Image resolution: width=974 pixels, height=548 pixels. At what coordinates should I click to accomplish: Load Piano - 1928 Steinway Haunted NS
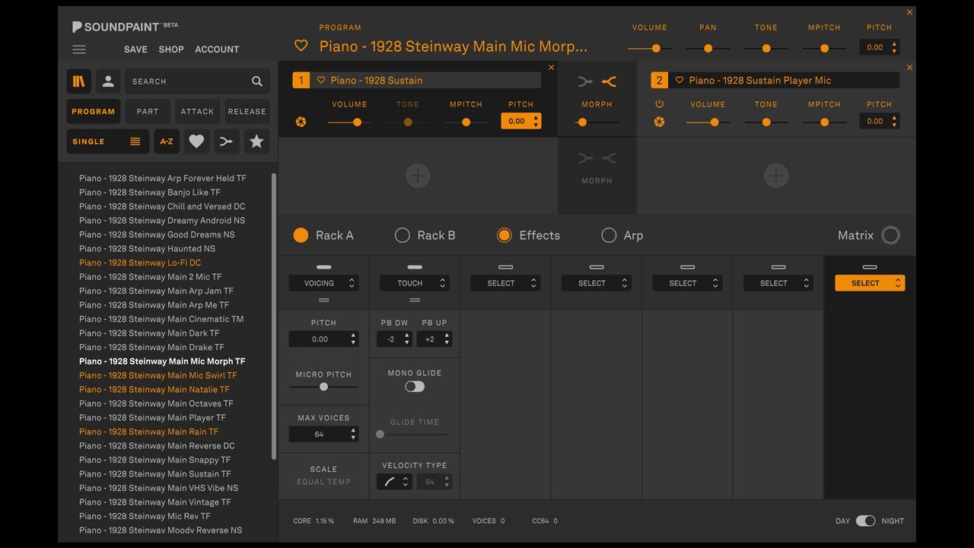coord(147,249)
